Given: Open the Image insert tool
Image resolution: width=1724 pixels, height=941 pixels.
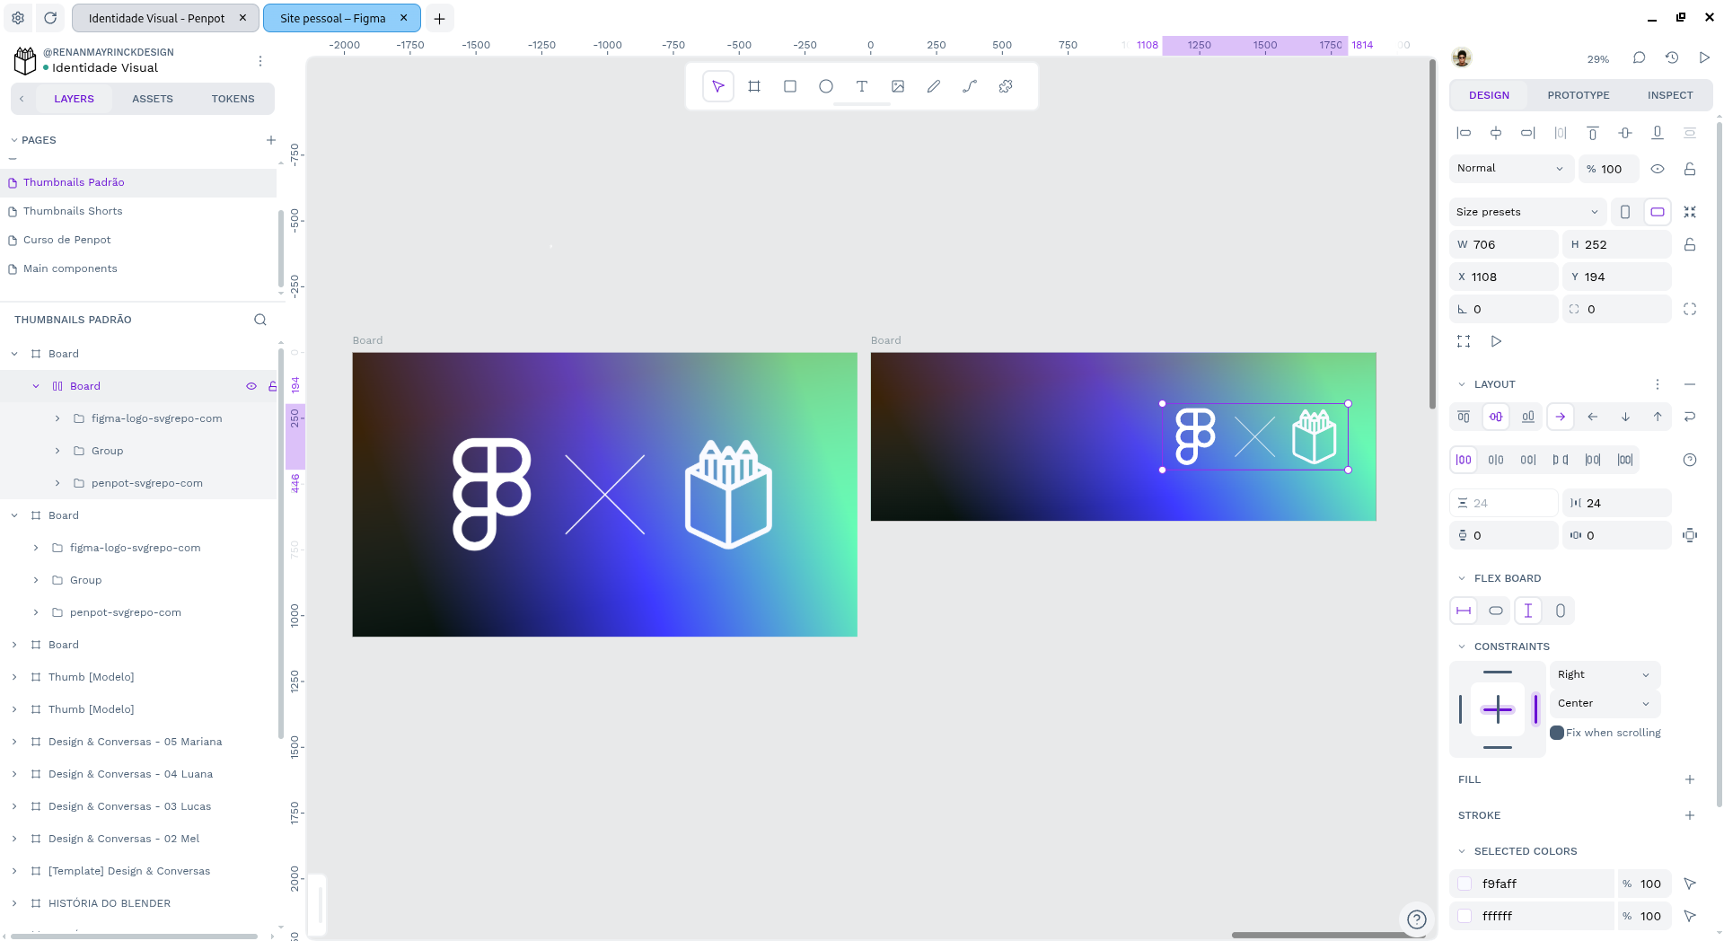Looking at the screenshot, I should tap(898, 86).
